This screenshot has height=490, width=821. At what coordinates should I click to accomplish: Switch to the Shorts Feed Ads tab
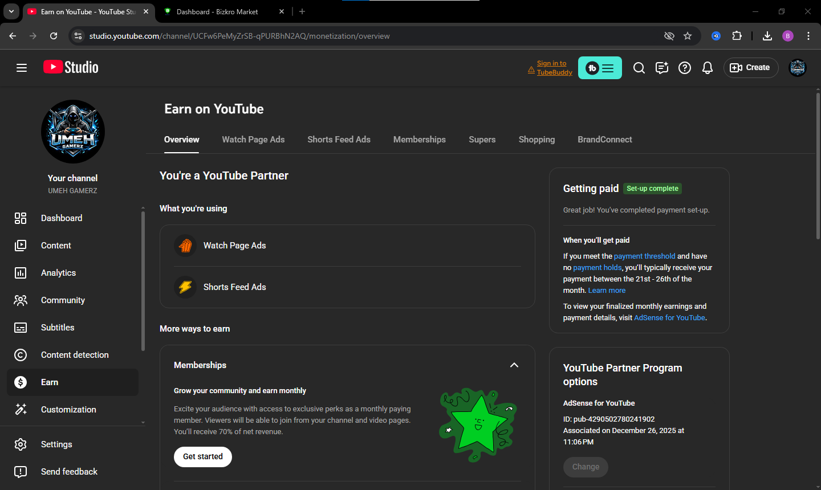tap(339, 140)
